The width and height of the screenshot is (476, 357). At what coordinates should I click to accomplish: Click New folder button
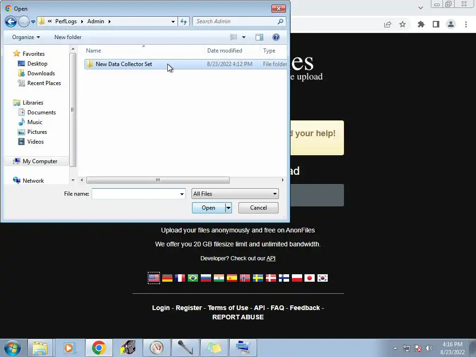(68, 37)
